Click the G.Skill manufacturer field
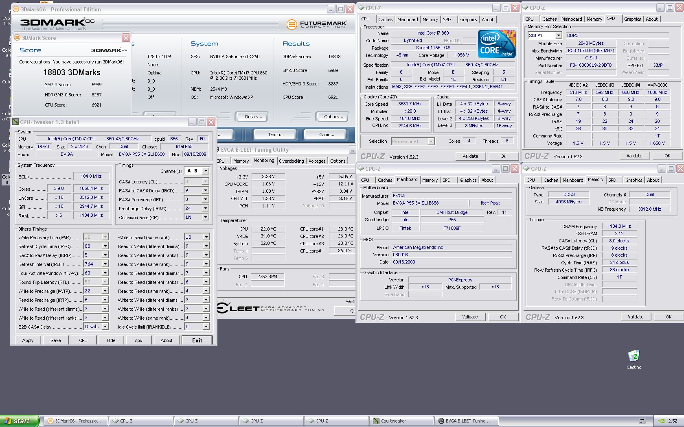Viewport: 684px width, 427px height. click(591, 58)
